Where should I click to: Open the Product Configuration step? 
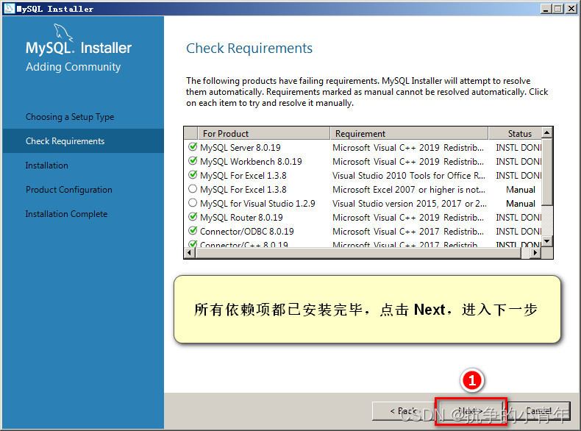[69, 190]
